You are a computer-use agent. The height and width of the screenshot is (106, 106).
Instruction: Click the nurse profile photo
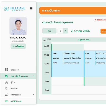coord(18,26)
